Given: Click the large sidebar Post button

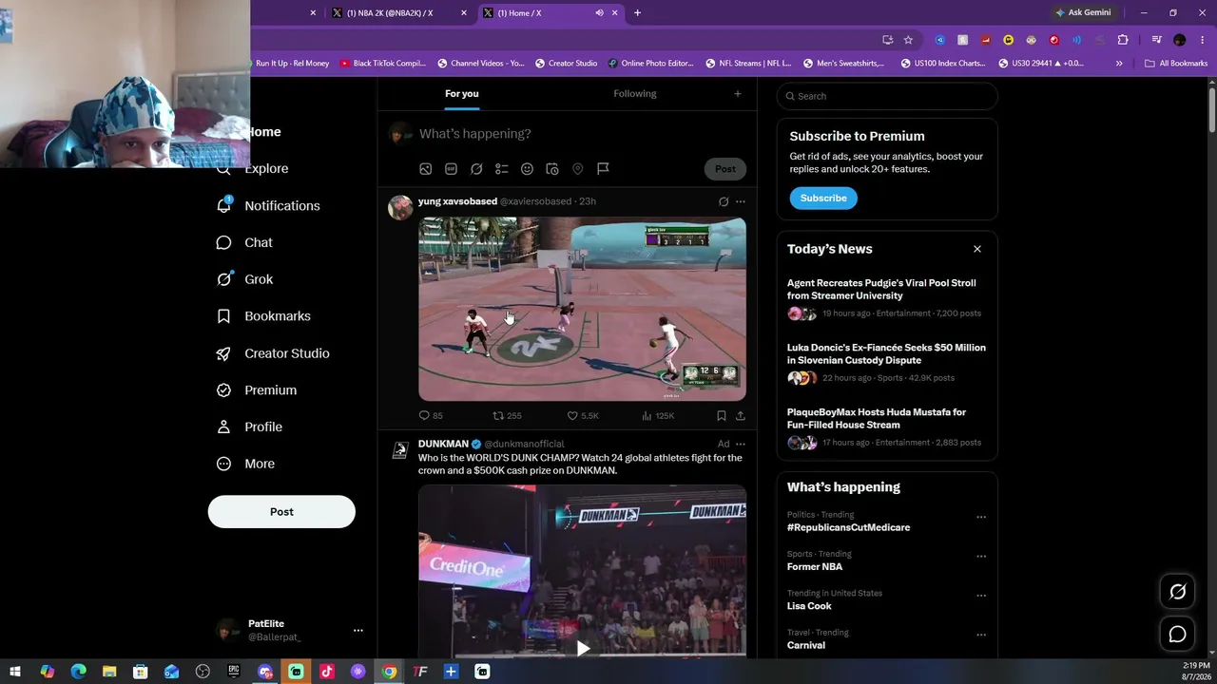Looking at the screenshot, I should pos(281,512).
